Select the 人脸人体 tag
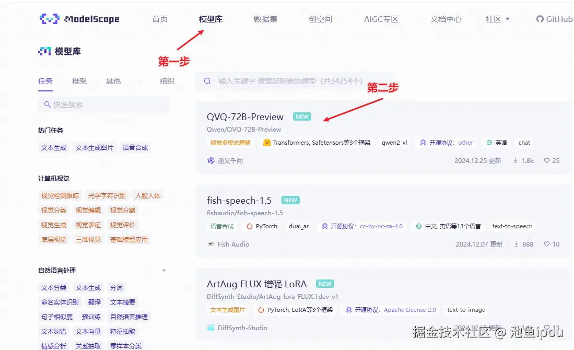Screen dimensions: 574x350 pyautogui.click(x=148, y=195)
